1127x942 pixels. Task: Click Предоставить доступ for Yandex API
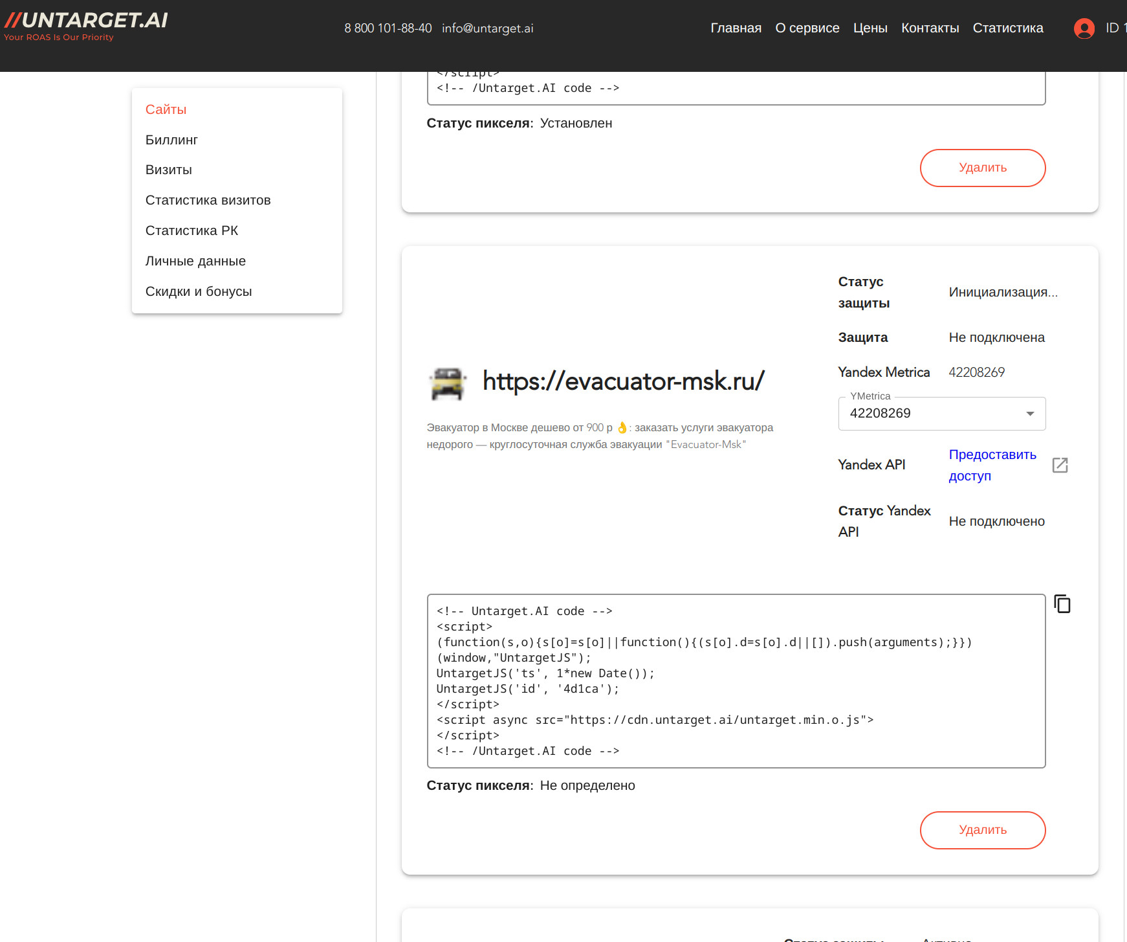[x=992, y=465]
